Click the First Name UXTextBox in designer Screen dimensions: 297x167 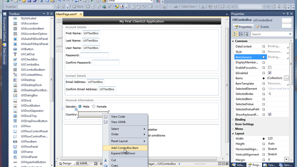[91, 33]
